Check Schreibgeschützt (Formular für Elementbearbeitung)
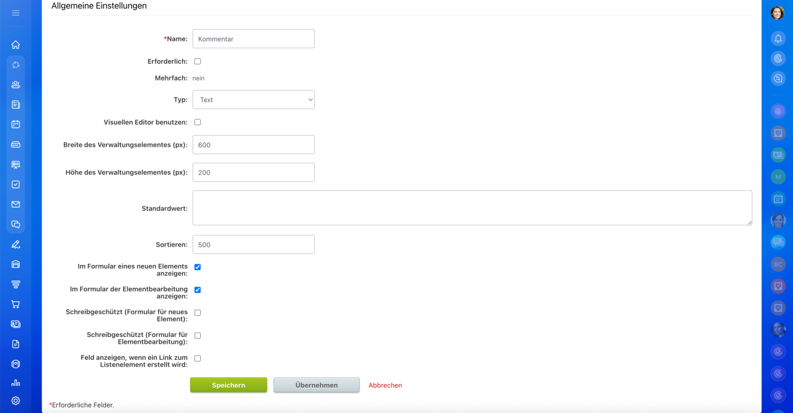The width and height of the screenshot is (793, 413). 198,335
